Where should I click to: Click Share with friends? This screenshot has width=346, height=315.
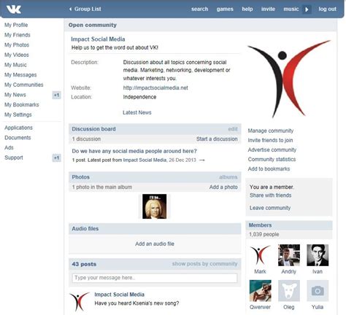click(x=270, y=195)
